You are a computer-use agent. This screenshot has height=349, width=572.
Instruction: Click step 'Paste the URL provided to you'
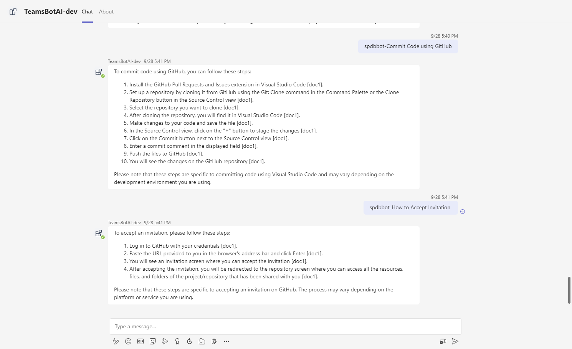(226, 253)
